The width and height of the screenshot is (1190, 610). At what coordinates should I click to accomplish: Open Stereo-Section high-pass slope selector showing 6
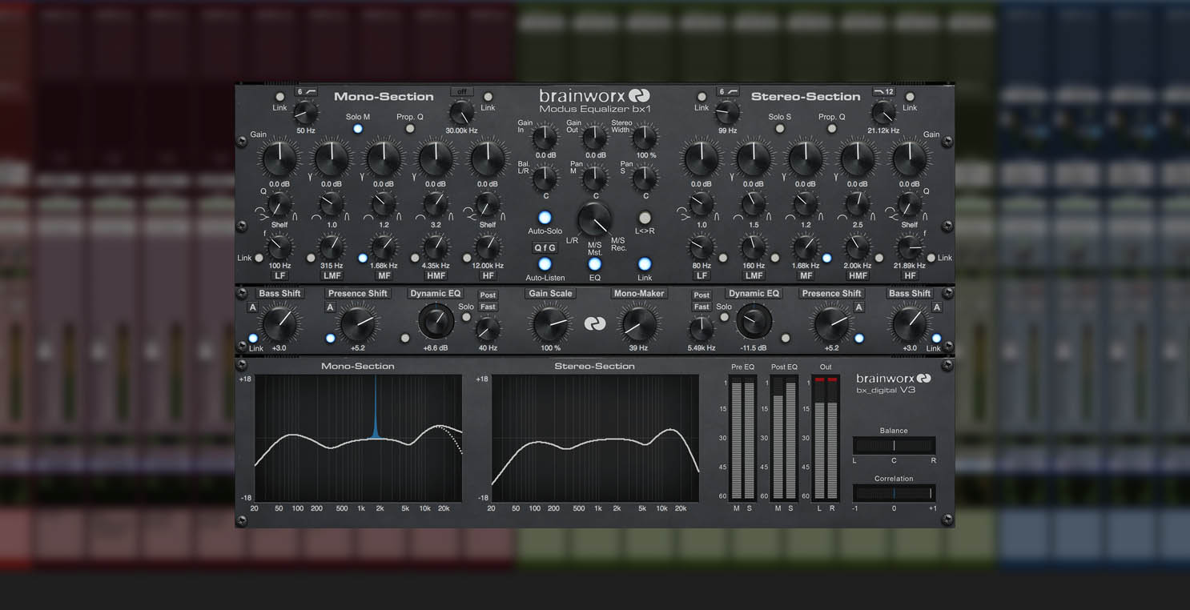pos(727,91)
